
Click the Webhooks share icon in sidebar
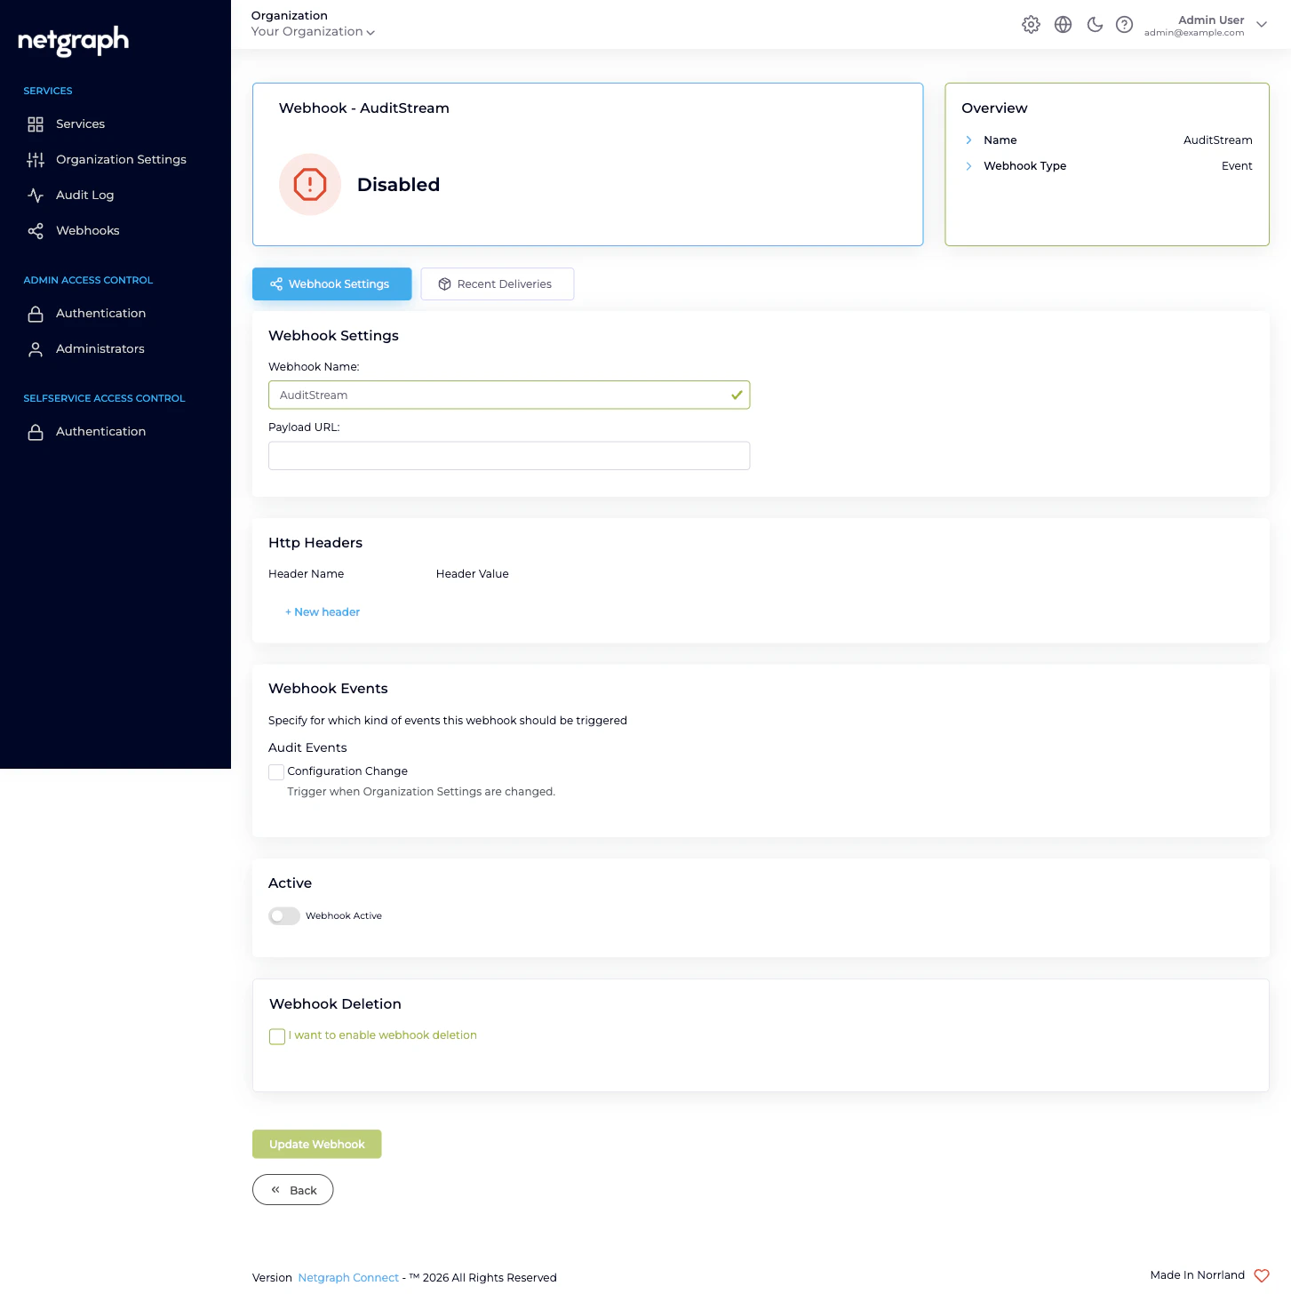pos(36,230)
